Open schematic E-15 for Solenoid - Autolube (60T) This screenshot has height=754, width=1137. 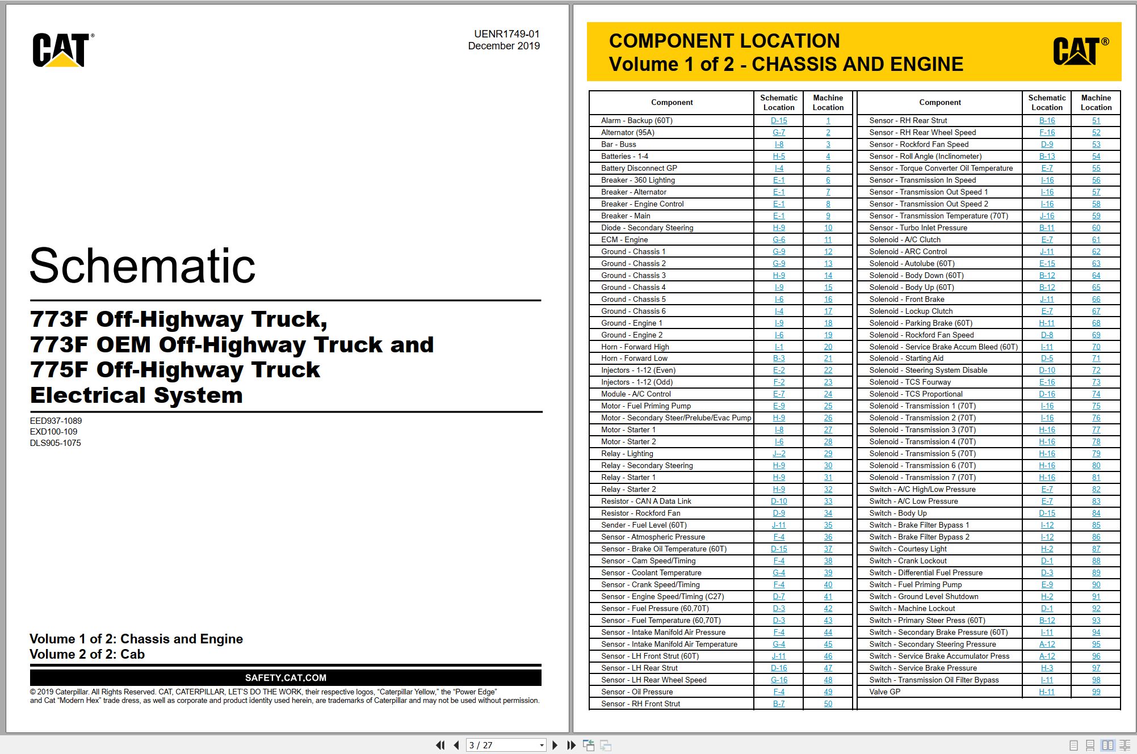click(x=1047, y=264)
